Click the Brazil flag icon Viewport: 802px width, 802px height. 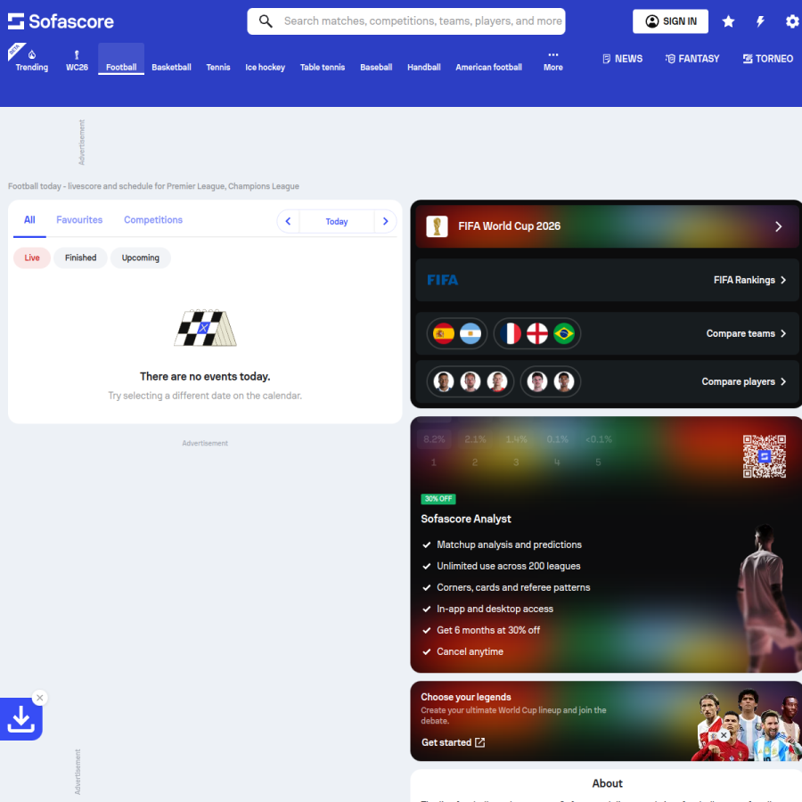click(564, 333)
